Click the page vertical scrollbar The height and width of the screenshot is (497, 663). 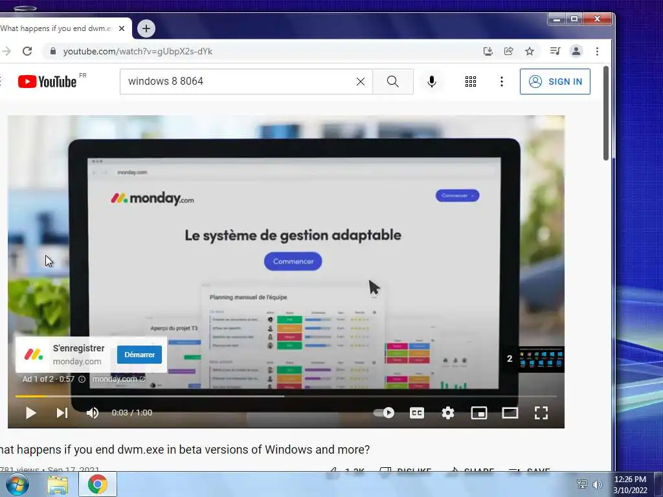click(x=606, y=113)
